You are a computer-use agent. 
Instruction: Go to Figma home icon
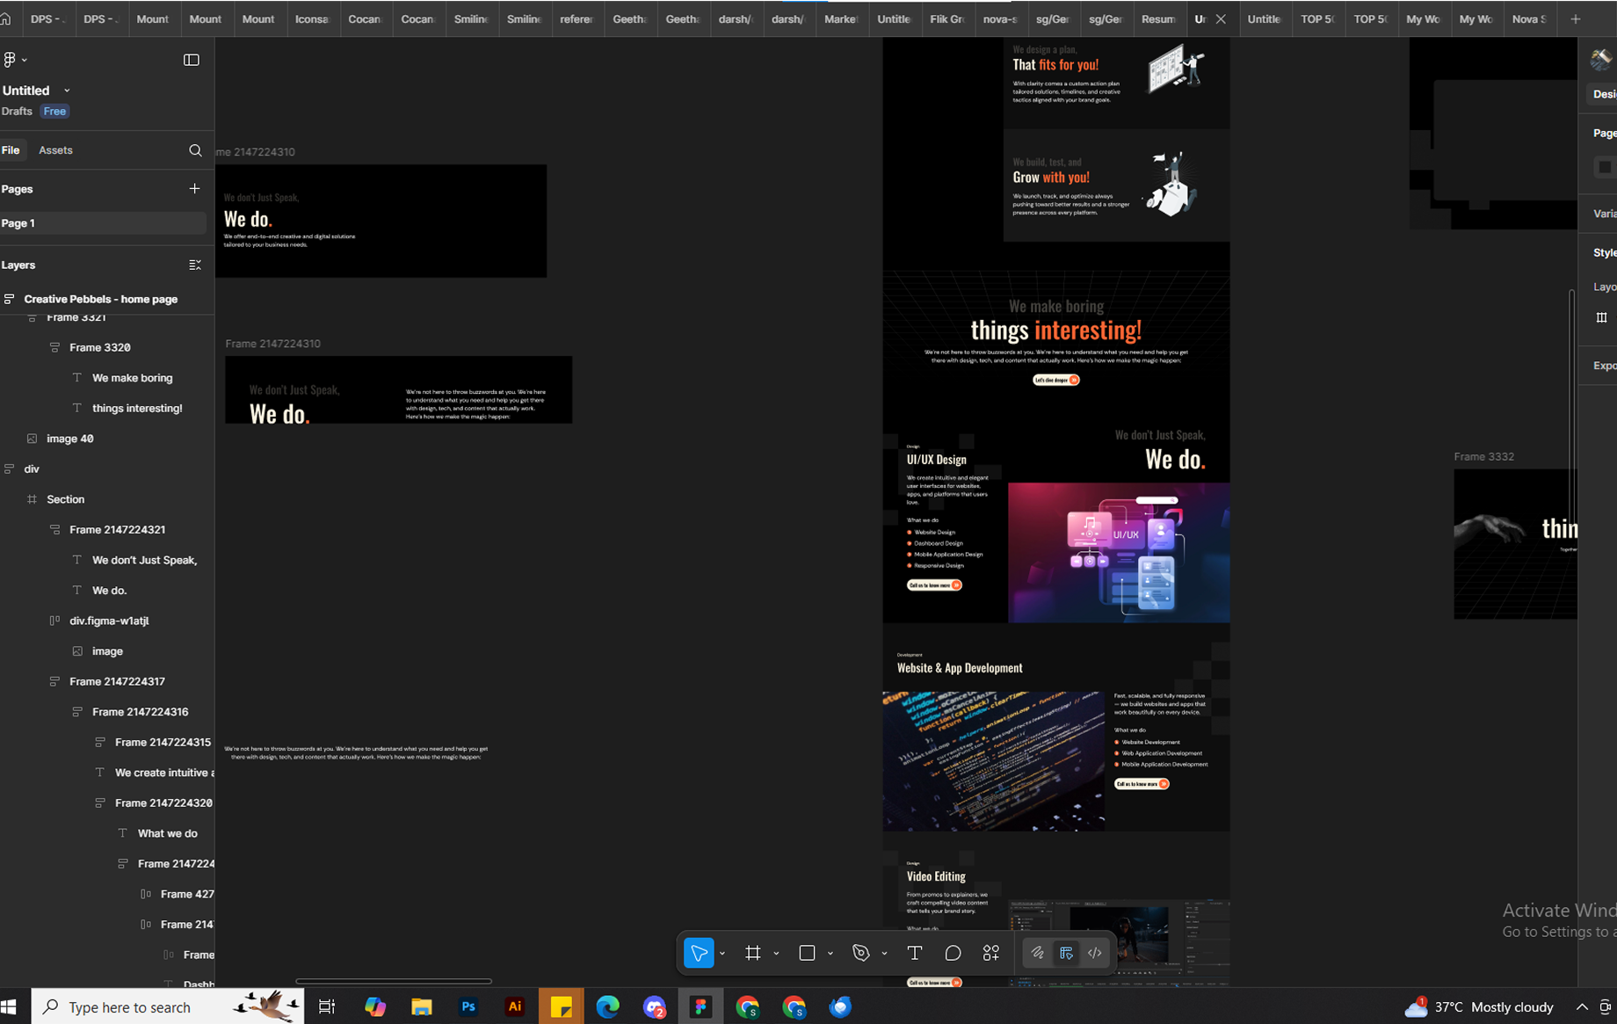pyautogui.click(x=6, y=18)
